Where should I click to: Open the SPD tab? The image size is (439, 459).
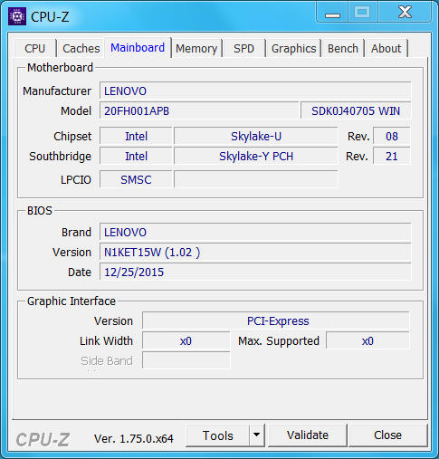click(x=243, y=48)
